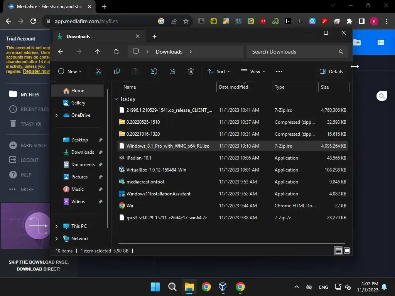
Task: Open Videos quick access folder
Action: (x=77, y=202)
